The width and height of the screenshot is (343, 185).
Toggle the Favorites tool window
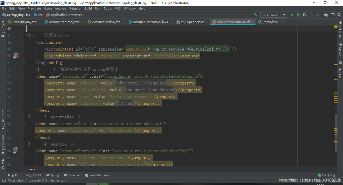(3, 145)
